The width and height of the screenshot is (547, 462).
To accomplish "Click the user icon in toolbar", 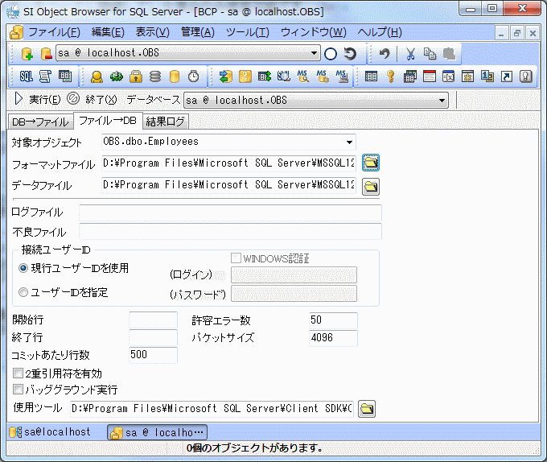I will pyautogui.click(x=97, y=76).
